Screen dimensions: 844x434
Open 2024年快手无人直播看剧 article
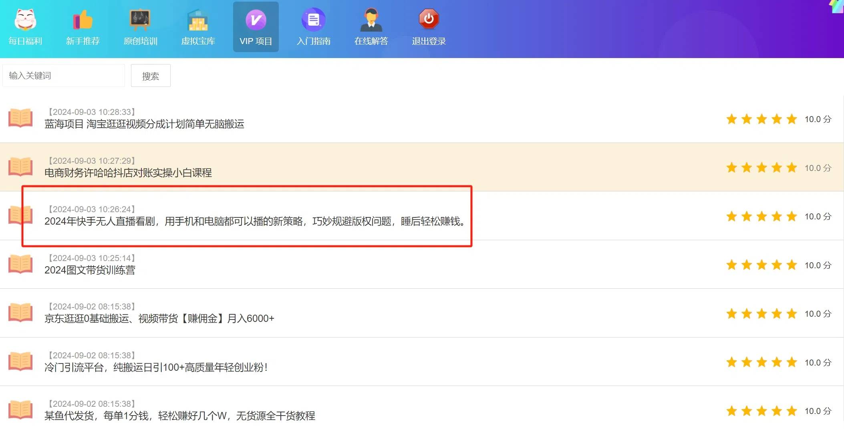click(255, 221)
